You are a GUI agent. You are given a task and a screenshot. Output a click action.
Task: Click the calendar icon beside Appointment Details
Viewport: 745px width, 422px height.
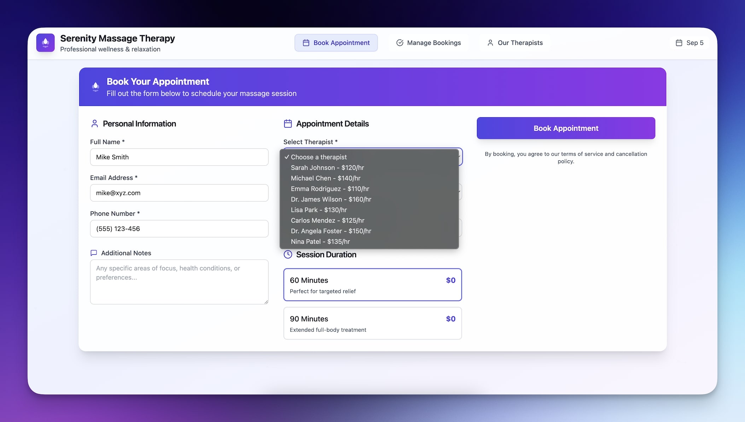click(288, 124)
